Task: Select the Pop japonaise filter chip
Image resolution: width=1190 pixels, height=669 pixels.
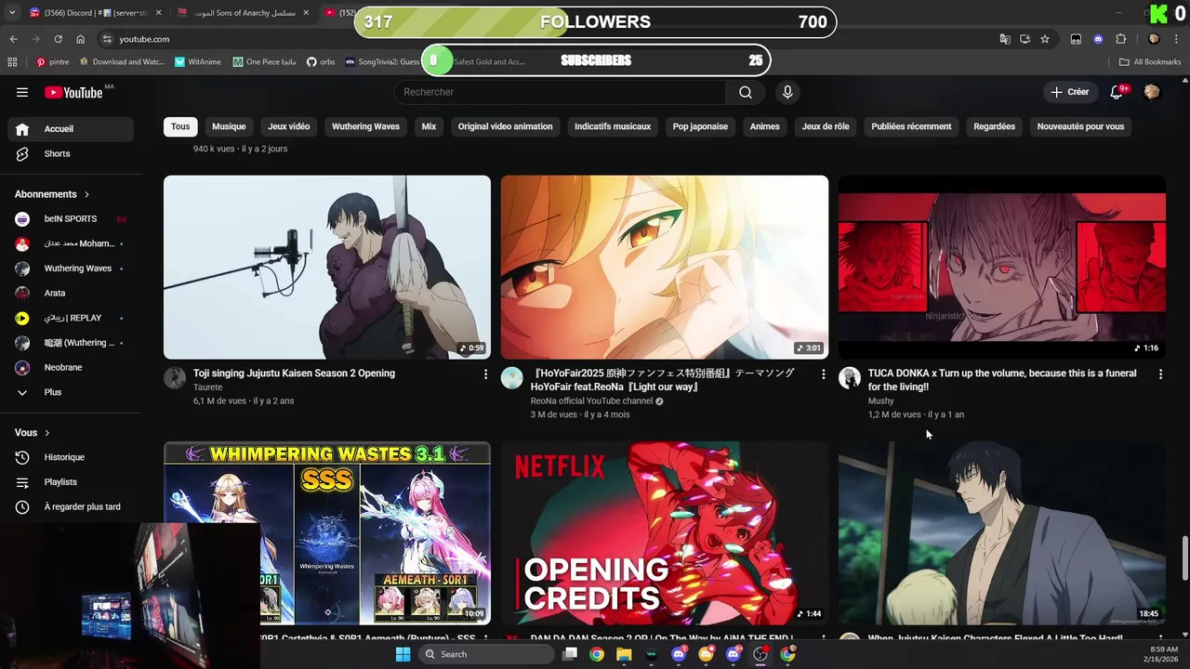Action: click(x=700, y=126)
